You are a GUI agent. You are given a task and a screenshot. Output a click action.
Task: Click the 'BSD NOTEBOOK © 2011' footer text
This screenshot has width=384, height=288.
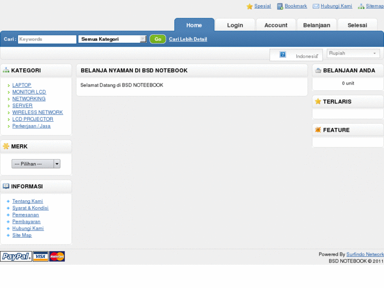[x=356, y=261]
